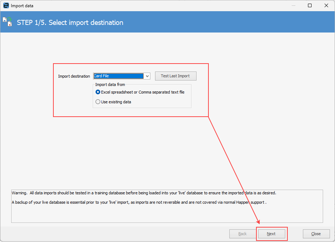Maximize the Import data window
335x242 pixels.
point(310,6)
